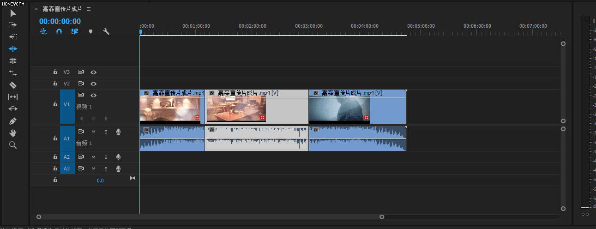Toggle Snap magnet in timeline
Image resolution: width=596 pixels, height=229 pixels.
click(59, 32)
